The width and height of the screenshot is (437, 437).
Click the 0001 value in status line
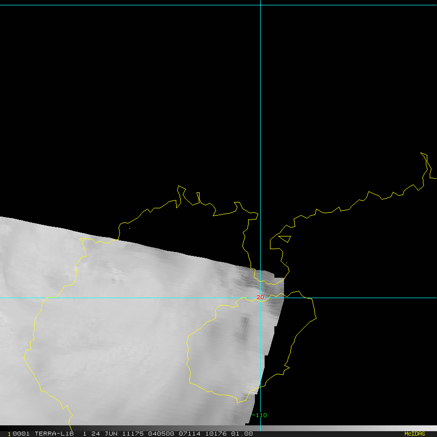[x=19, y=434]
